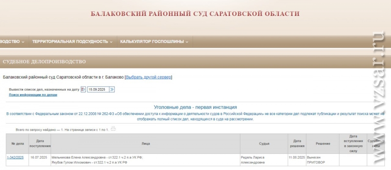Click the № дела column header
391x170 pixels.
18,143
